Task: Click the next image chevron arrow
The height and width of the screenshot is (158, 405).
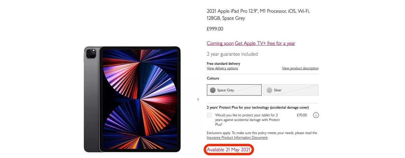Action: click(x=198, y=99)
